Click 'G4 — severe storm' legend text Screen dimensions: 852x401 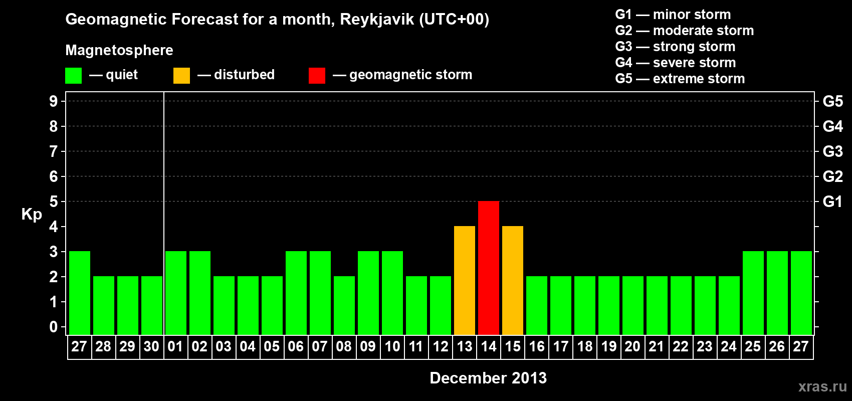tap(676, 63)
